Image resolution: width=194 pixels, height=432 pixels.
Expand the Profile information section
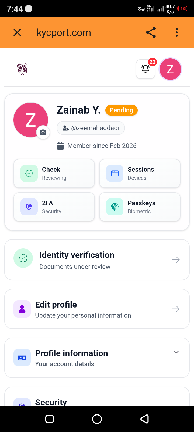[x=176, y=352]
